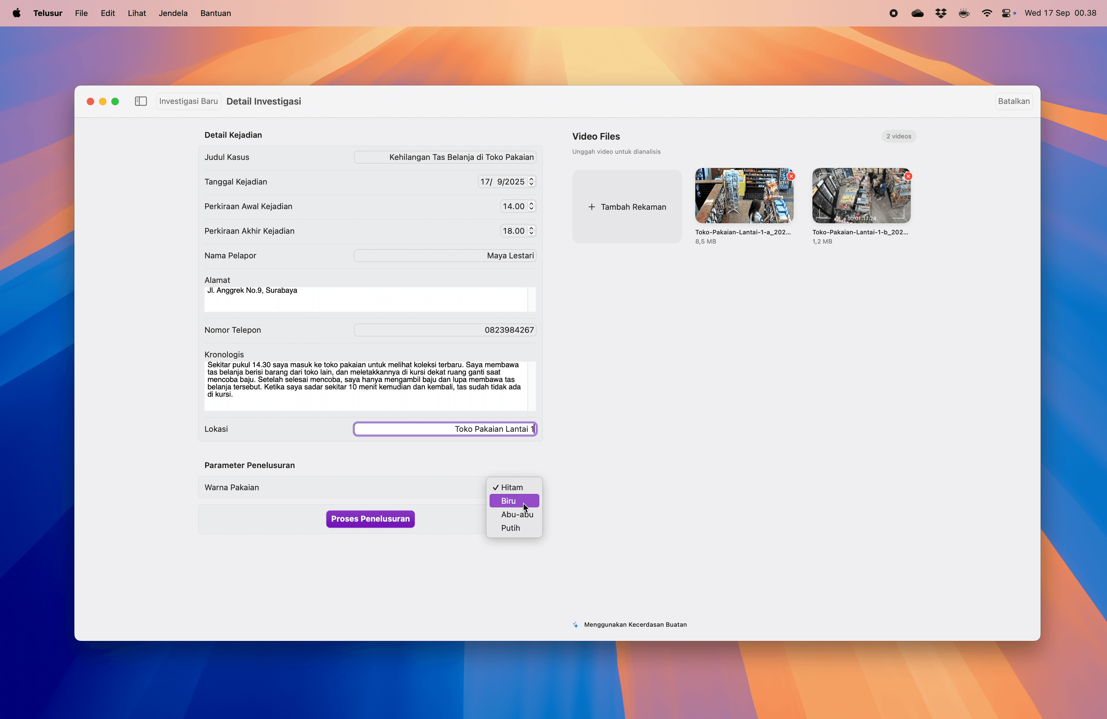Click the Proses Penelusuran button

[370, 519]
